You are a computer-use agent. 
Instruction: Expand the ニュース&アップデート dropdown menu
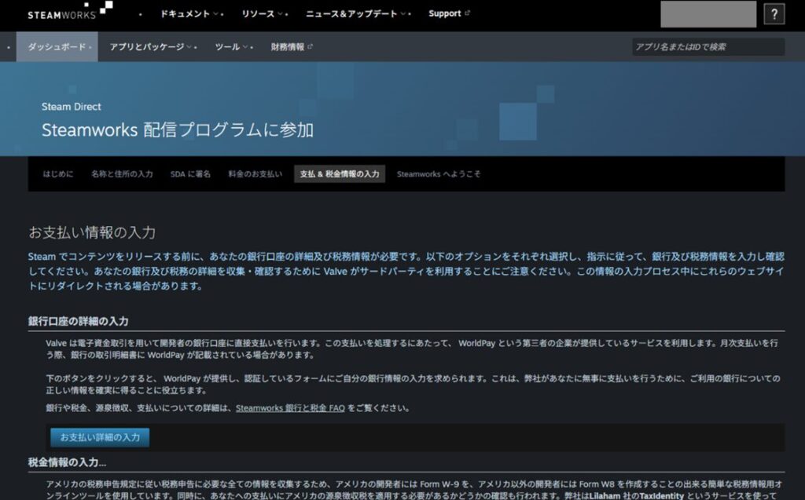(x=356, y=14)
